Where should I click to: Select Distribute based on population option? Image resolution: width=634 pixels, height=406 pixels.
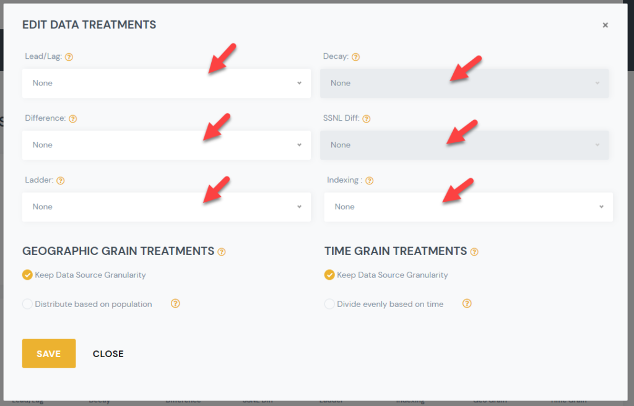(x=27, y=304)
